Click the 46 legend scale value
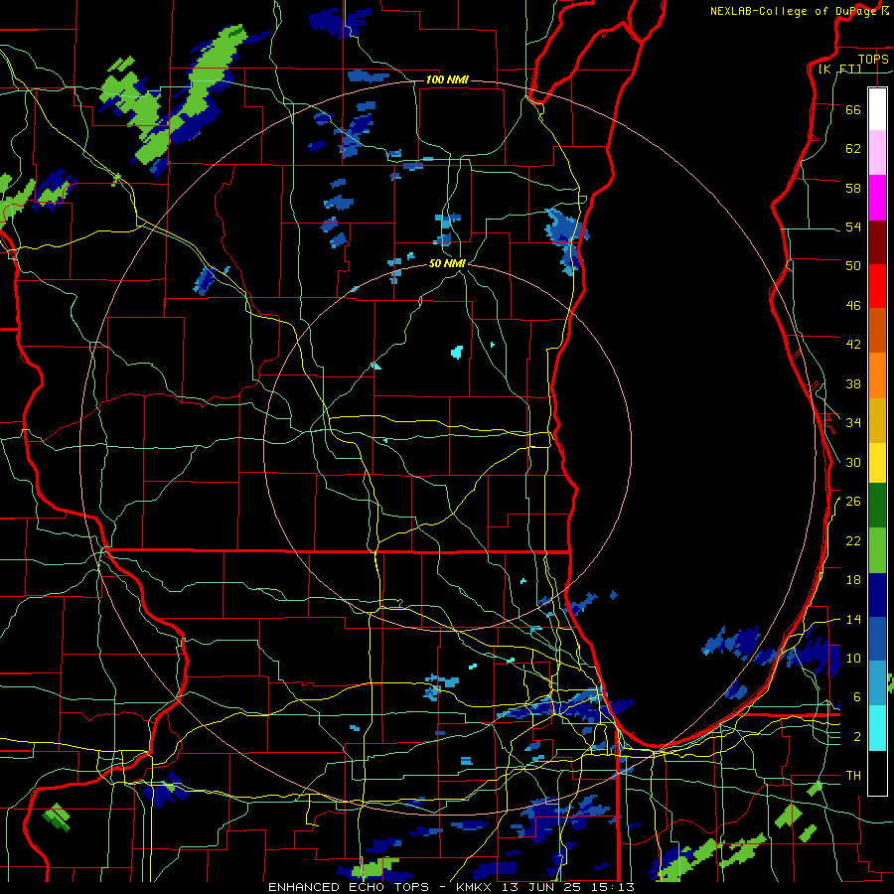Viewport: 894px width, 894px height. [x=853, y=306]
